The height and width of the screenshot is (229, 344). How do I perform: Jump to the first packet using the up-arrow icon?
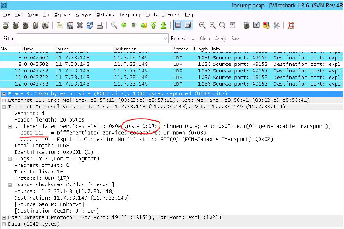click(153, 25)
